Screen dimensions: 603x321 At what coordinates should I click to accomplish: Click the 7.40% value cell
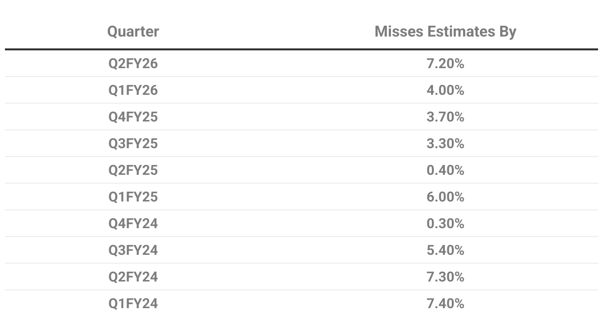tap(445, 304)
